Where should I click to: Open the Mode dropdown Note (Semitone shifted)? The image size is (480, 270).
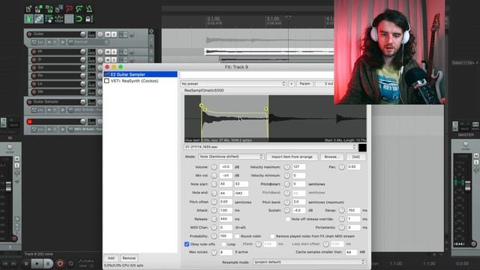tap(231, 157)
